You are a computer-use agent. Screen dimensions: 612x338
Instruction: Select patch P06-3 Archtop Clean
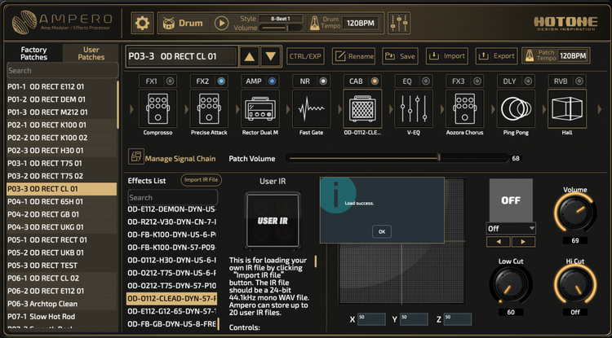pos(62,304)
